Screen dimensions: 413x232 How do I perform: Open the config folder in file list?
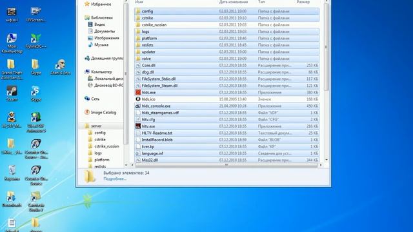(x=227, y=11)
